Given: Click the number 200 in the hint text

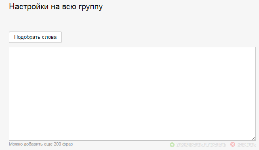Looking at the screenshot, I should (57, 144).
